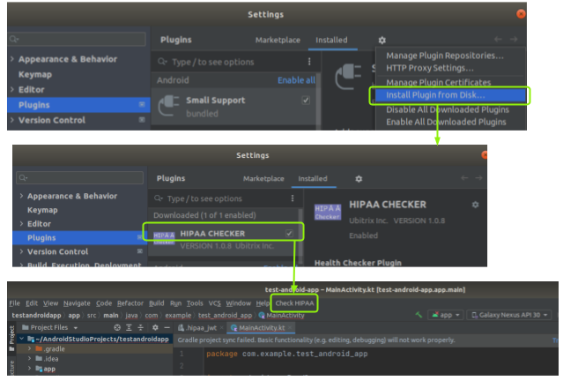This screenshot has width=563, height=381.
Task: Click hammer Make Project icon
Action: [419, 315]
